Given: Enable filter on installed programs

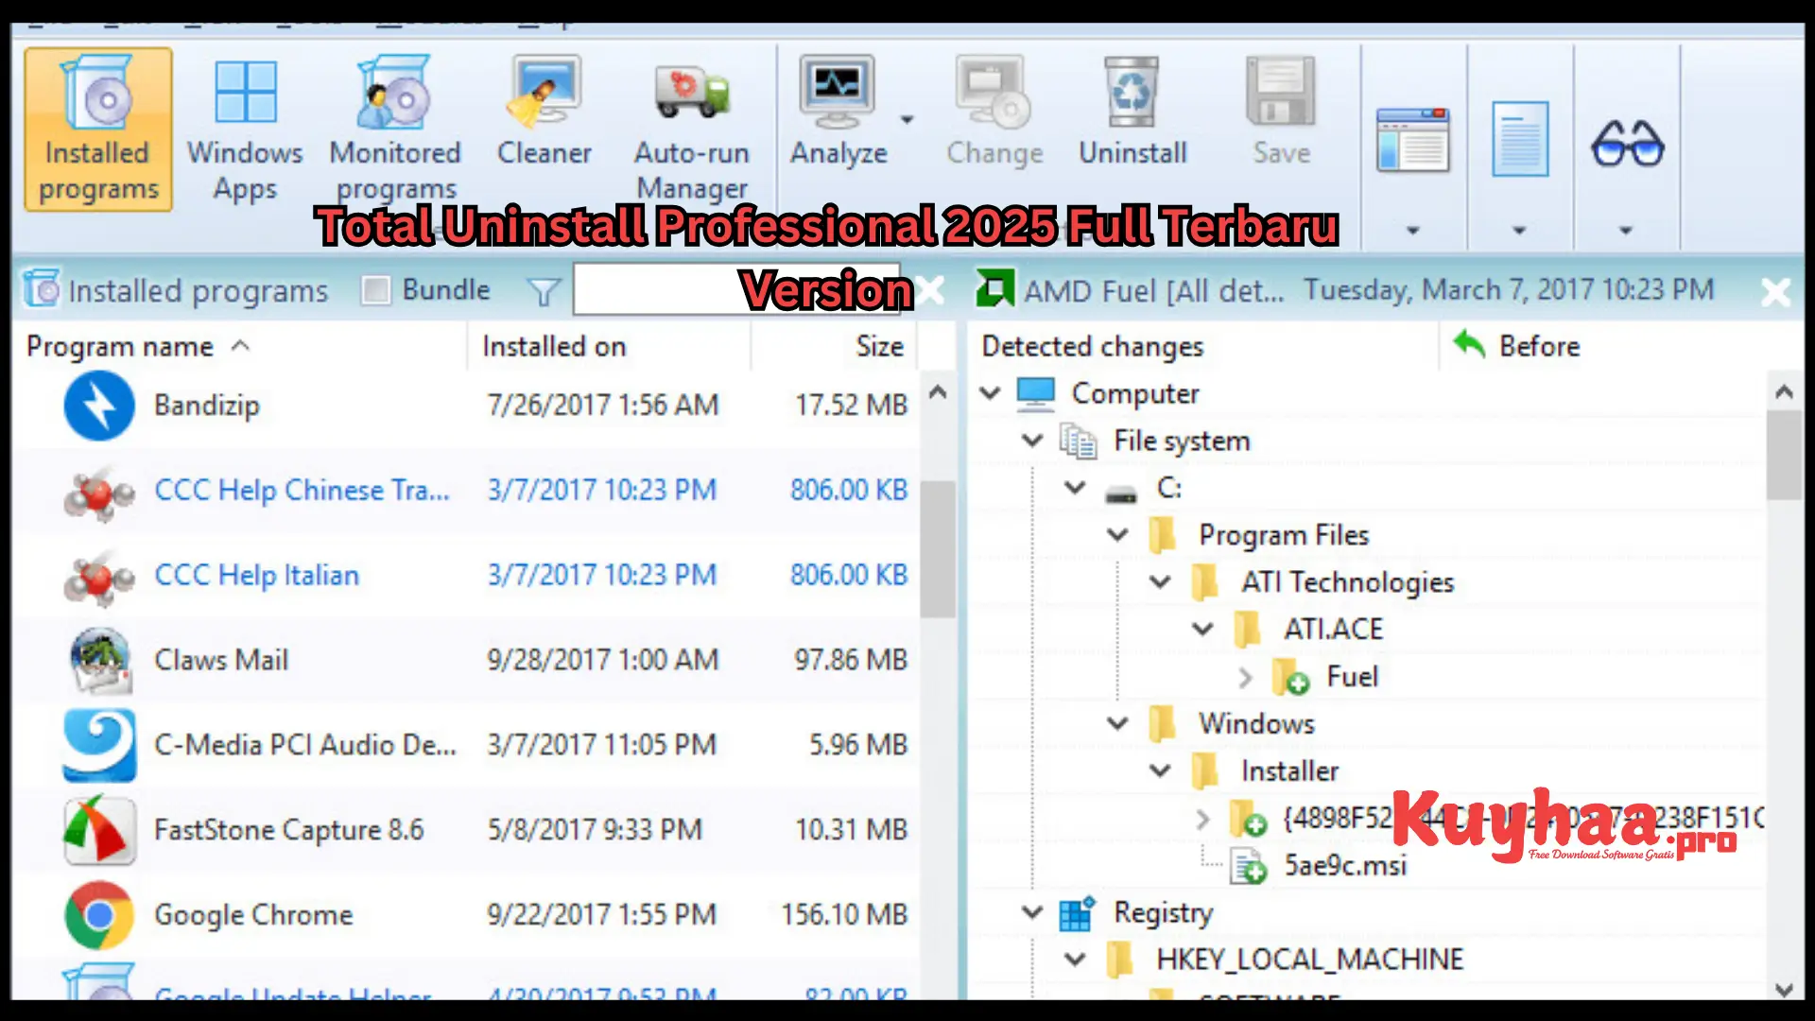Looking at the screenshot, I should tap(544, 290).
